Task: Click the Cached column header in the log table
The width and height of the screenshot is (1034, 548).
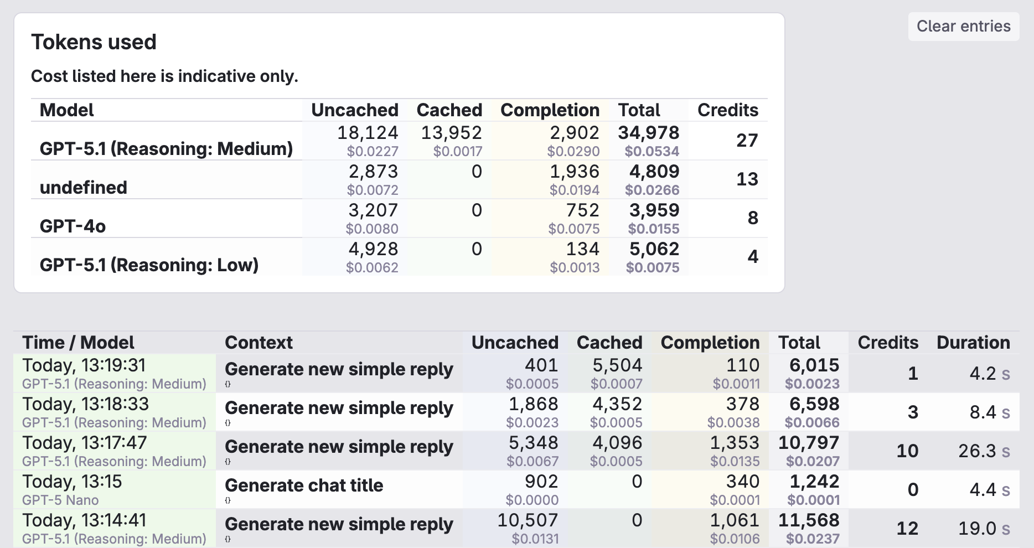Action: [x=609, y=342]
